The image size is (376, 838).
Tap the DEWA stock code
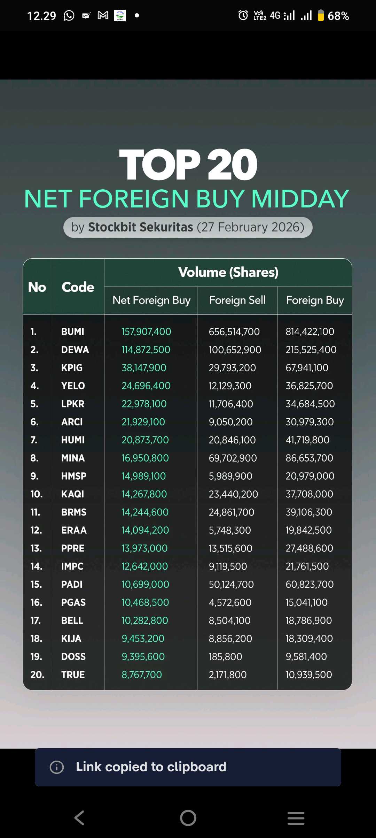(75, 350)
